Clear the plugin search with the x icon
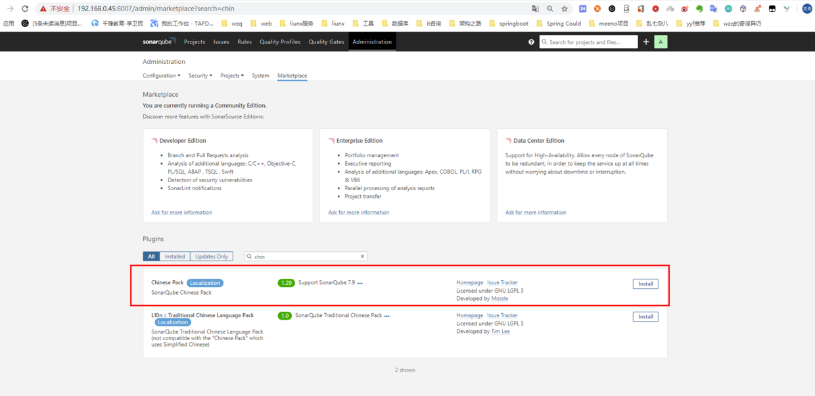 pyautogui.click(x=362, y=257)
